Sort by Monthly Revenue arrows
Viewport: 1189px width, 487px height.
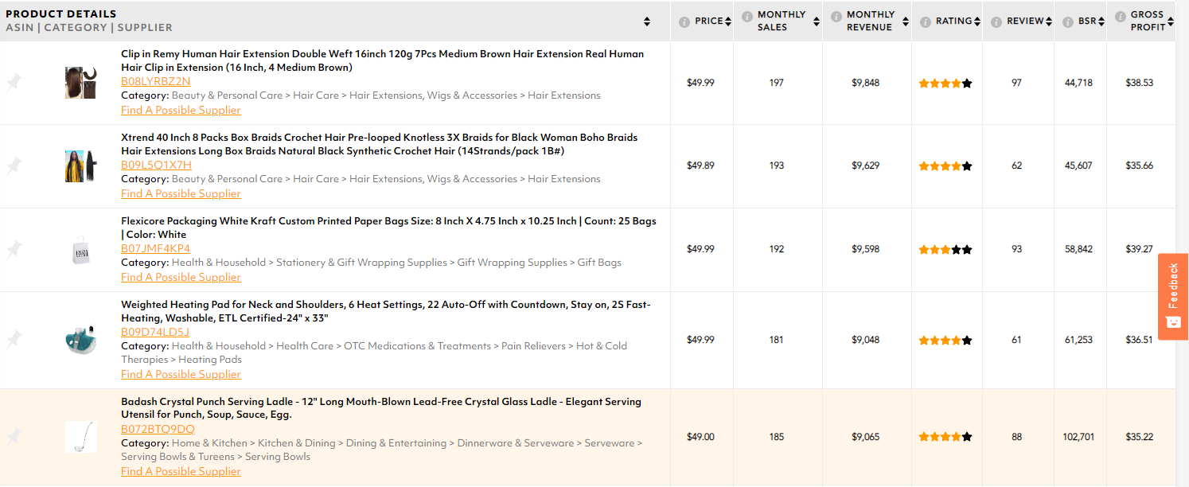coord(906,21)
